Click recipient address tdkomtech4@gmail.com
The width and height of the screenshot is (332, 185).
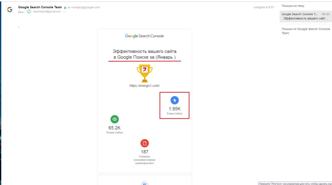click(x=47, y=12)
